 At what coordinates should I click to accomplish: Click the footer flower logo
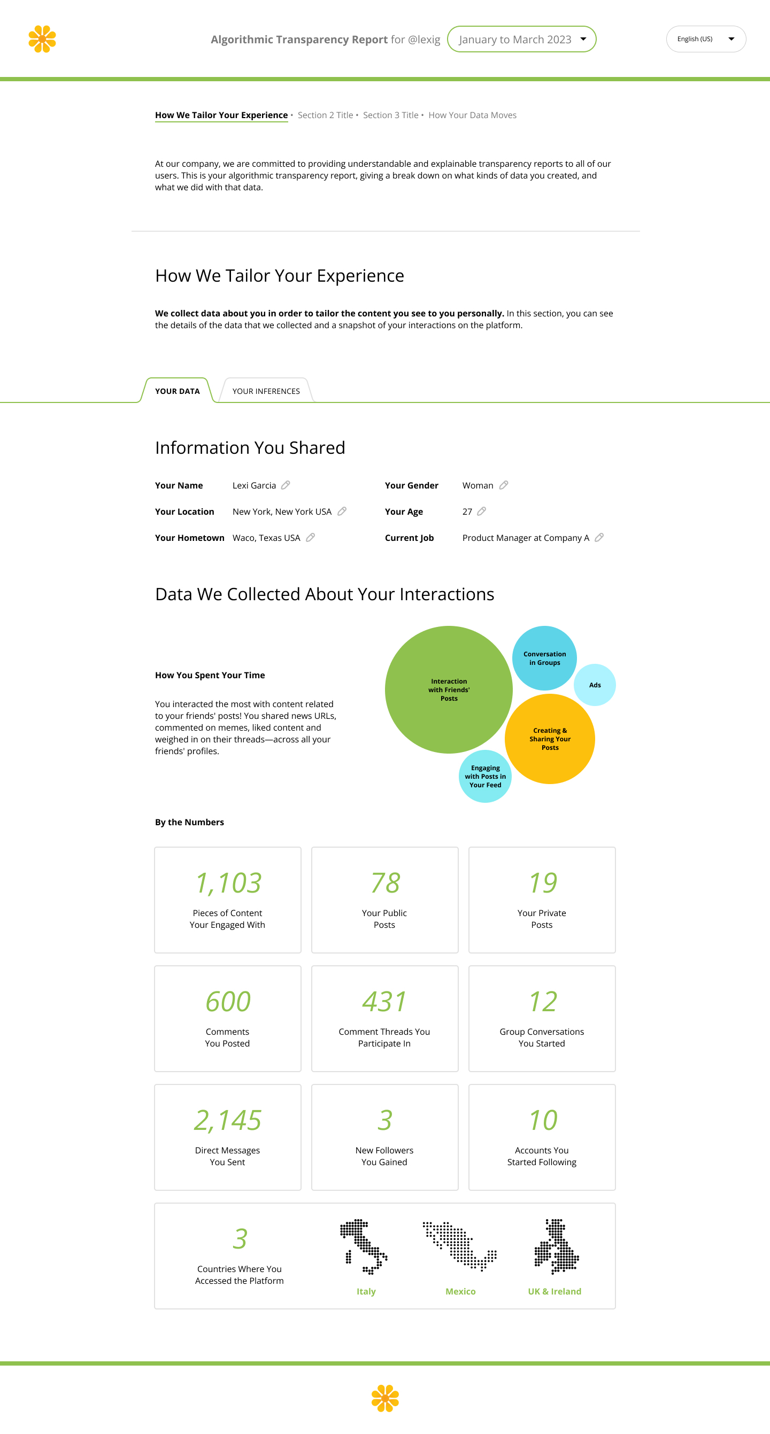[x=384, y=1398]
